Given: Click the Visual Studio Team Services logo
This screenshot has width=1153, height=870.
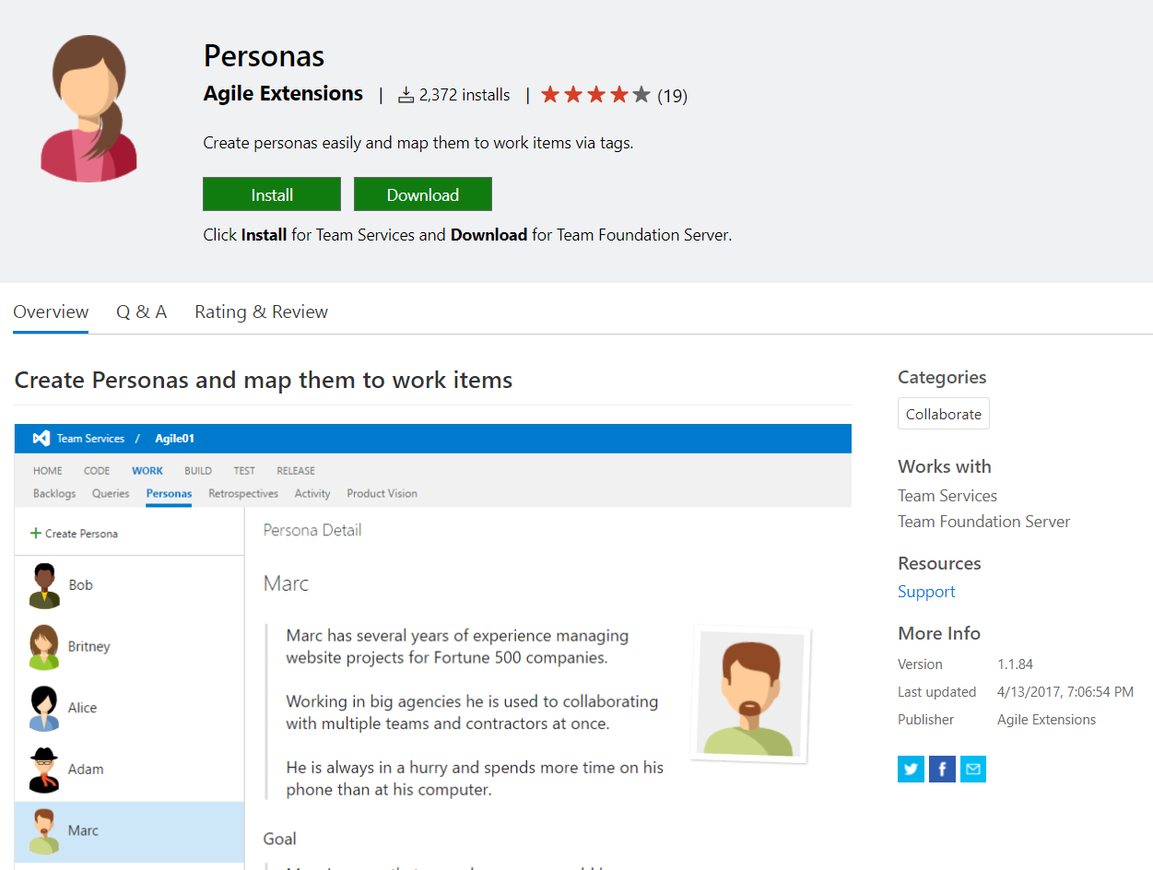Looking at the screenshot, I should coord(41,439).
